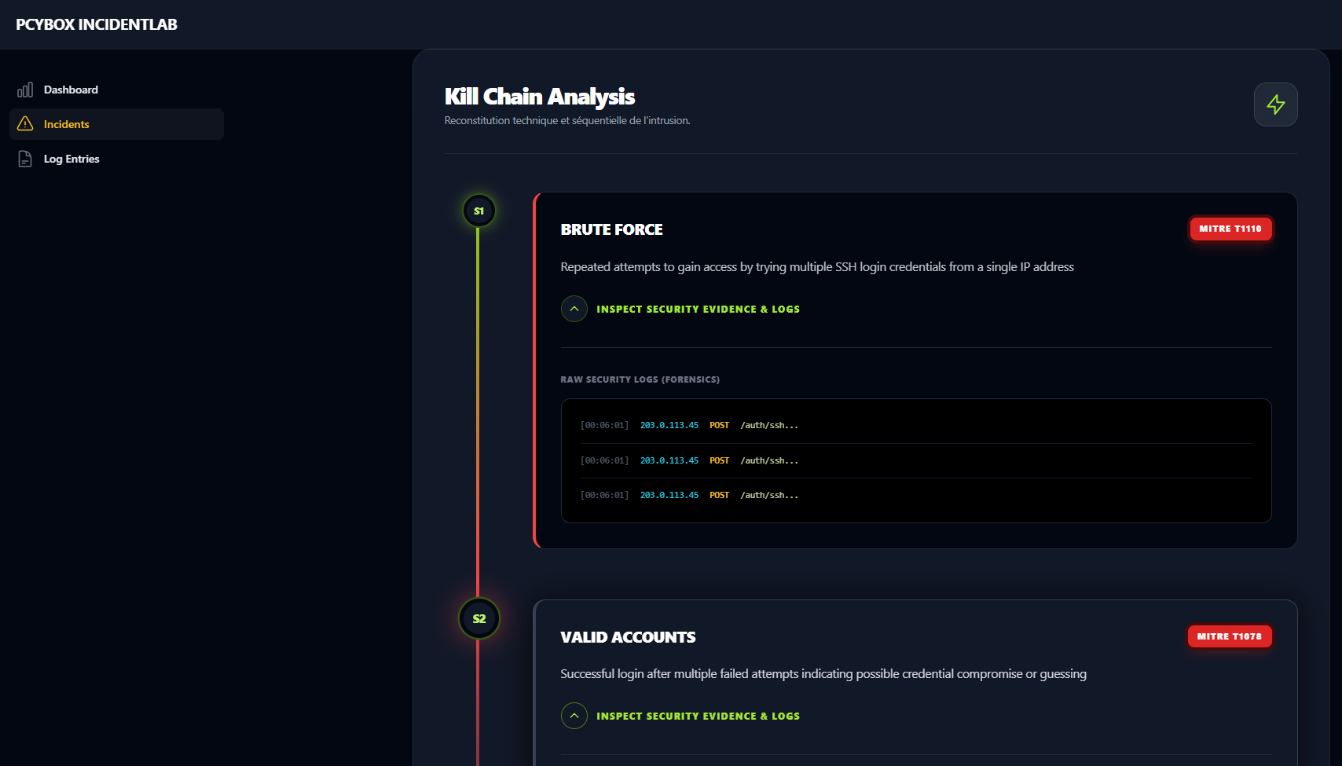Click the Dashboard bar chart icon
The image size is (1342, 766).
tap(25, 90)
